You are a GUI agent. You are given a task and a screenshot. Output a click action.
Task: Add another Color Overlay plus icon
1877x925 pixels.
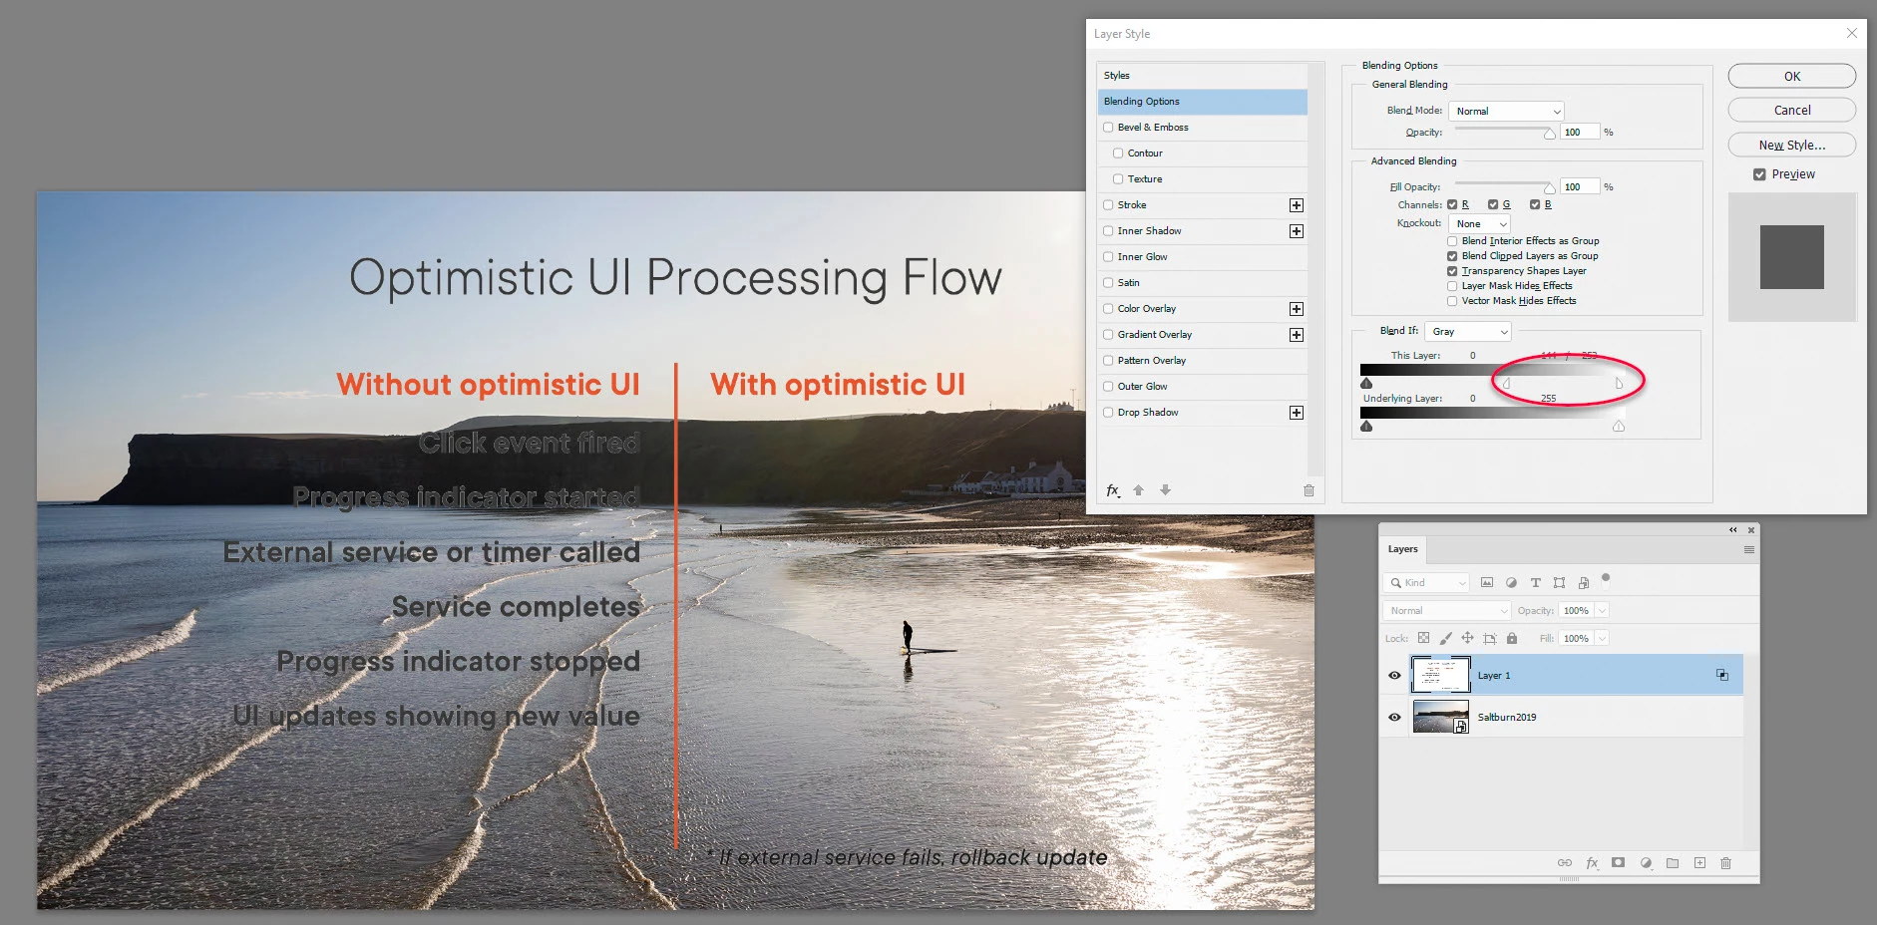click(1297, 309)
